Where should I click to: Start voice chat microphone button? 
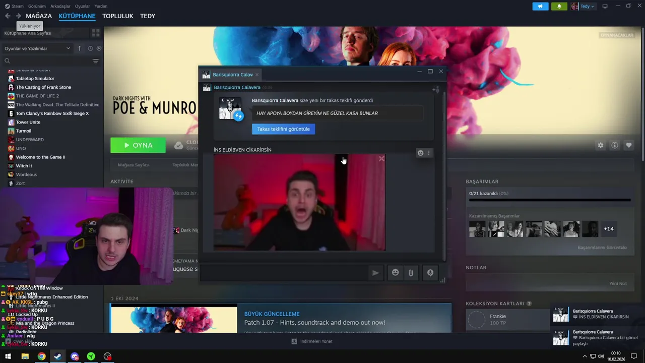[430, 273]
